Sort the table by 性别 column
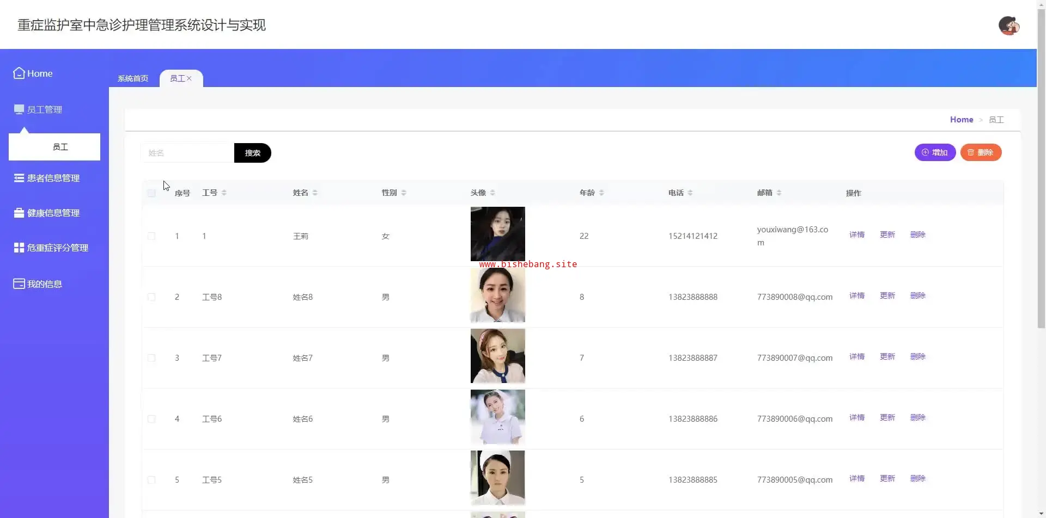 404,193
